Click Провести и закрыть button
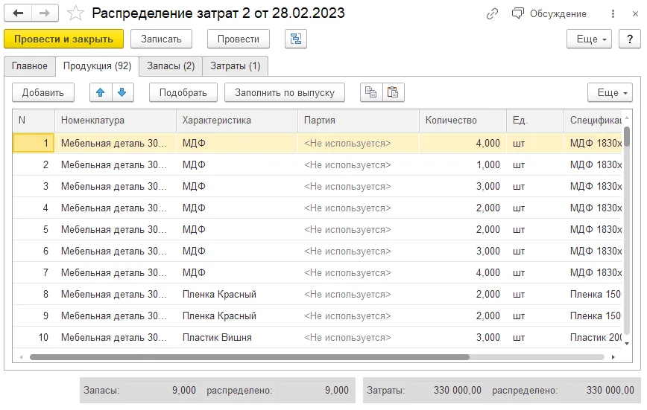Image resolution: width=647 pixels, height=410 pixels. (x=63, y=39)
